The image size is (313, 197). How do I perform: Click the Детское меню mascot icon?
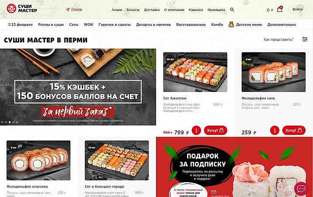click(231, 25)
